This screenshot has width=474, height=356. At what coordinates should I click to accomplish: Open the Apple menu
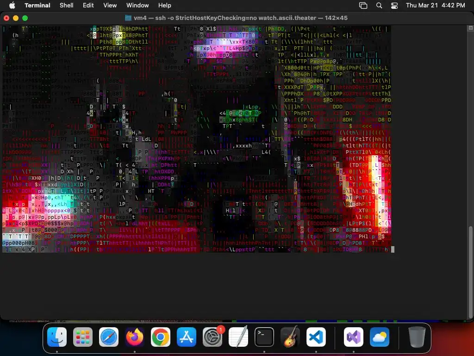point(12,5)
